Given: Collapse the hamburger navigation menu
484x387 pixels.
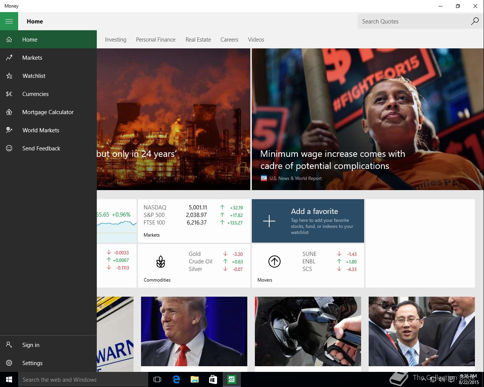Looking at the screenshot, I should tap(9, 21).
